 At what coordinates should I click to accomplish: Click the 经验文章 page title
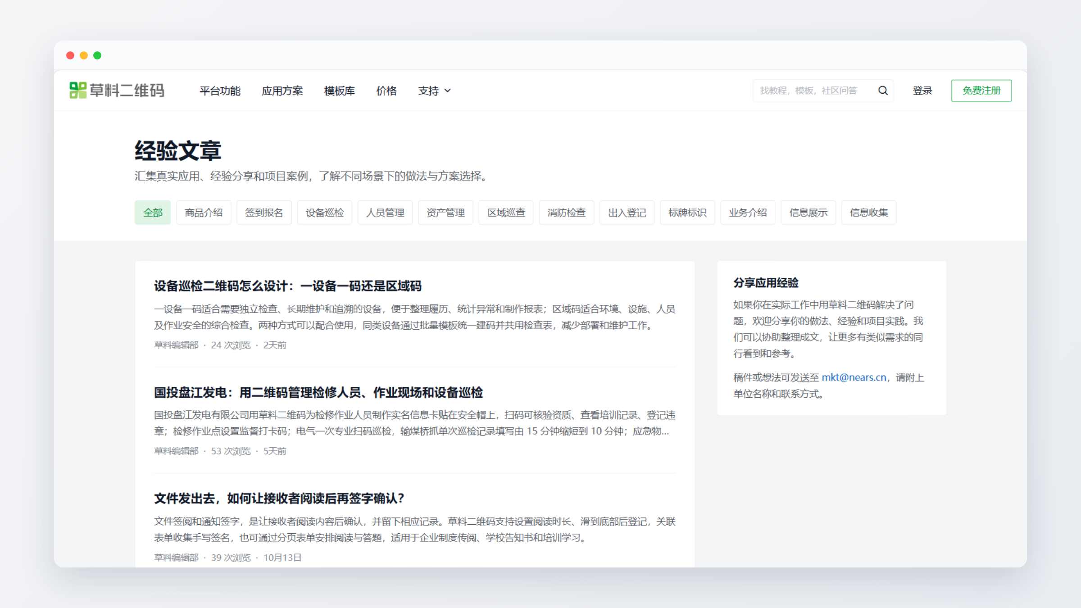click(x=178, y=150)
